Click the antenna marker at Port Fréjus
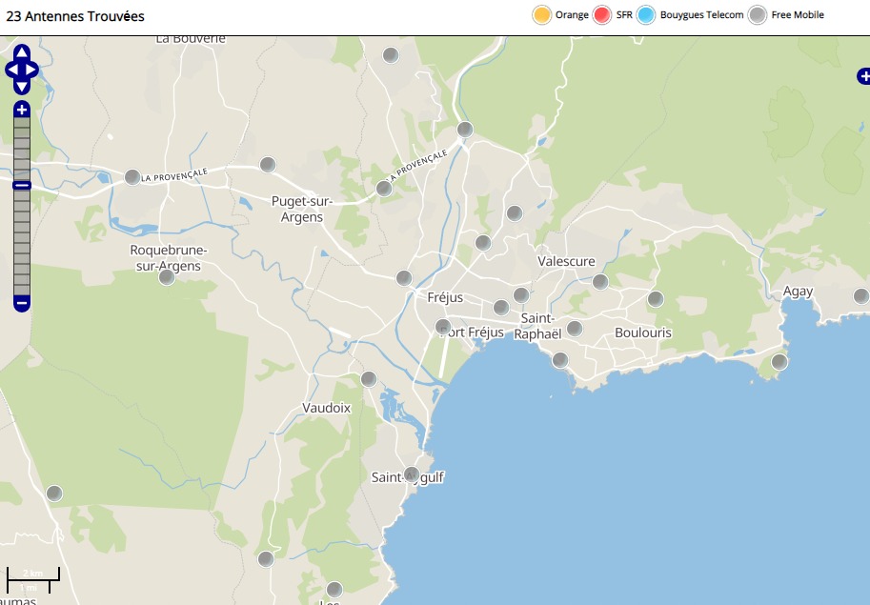This screenshot has height=605, width=870. 443,327
